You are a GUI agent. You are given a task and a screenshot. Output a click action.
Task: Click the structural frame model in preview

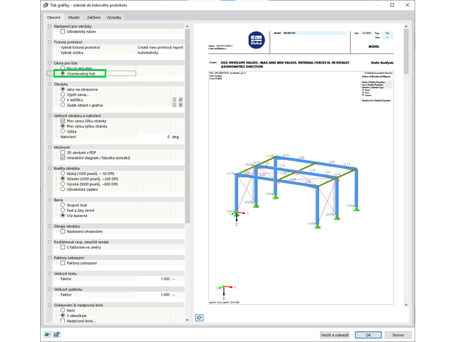pyautogui.click(x=294, y=191)
